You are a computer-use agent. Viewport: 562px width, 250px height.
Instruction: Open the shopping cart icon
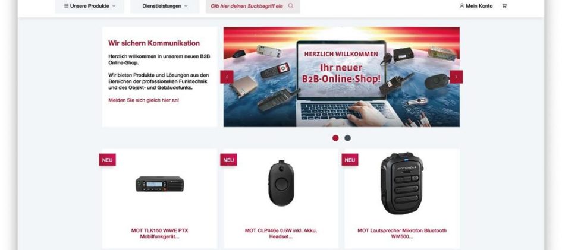click(x=504, y=6)
